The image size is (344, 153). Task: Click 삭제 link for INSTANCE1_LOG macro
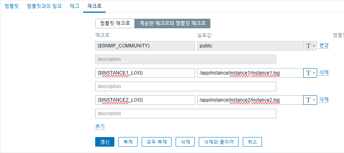[x=324, y=73]
